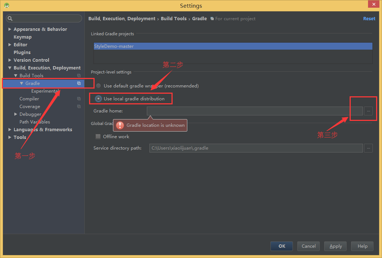Click the Service directory path browse button
This screenshot has width=382, height=258.
[x=368, y=148]
